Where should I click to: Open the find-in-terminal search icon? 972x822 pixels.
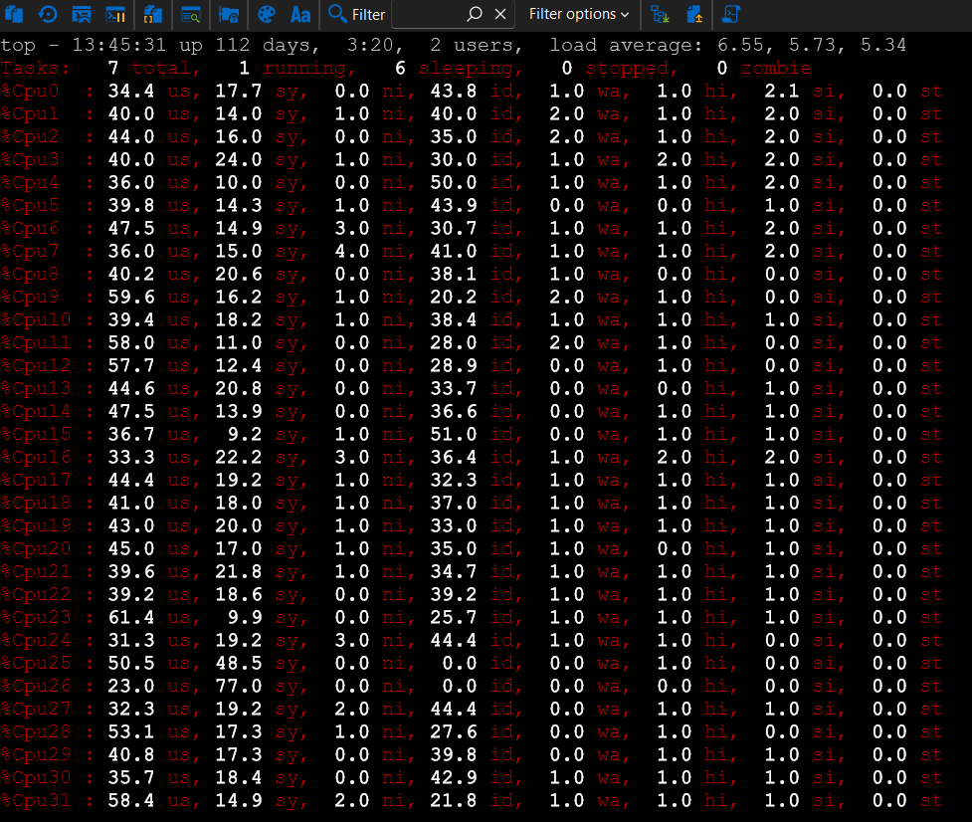click(190, 14)
